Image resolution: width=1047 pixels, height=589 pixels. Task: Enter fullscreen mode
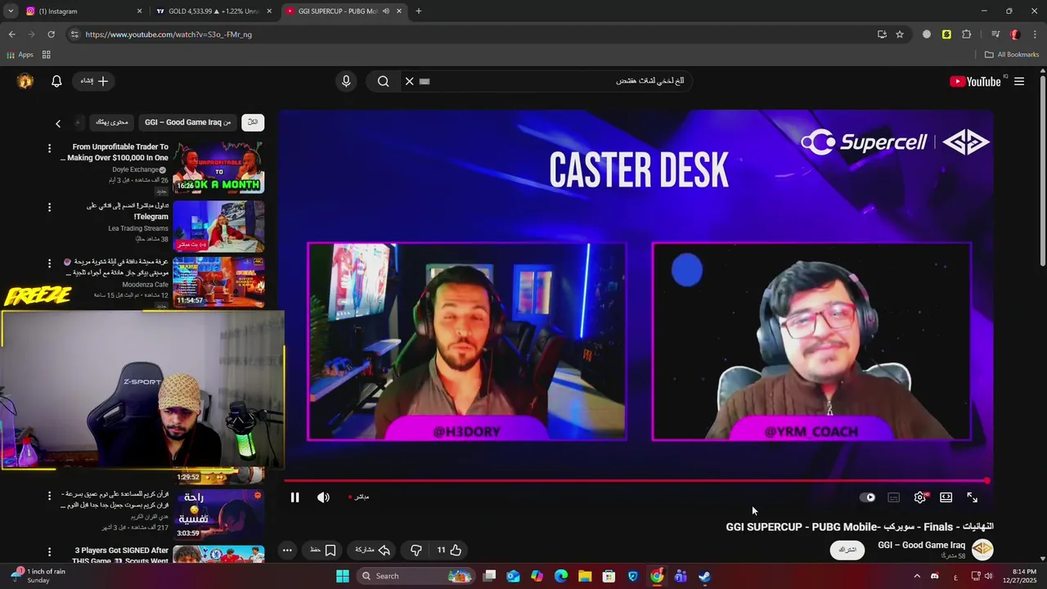click(x=972, y=497)
